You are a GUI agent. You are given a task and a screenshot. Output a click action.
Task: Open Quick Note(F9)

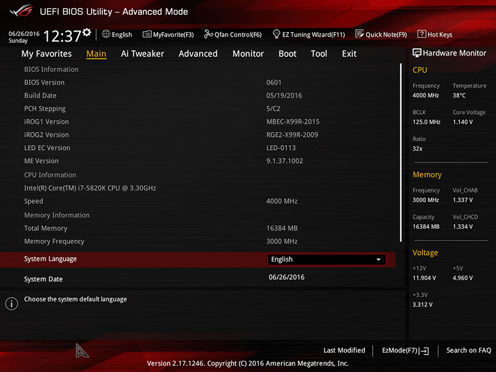[381, 34]
